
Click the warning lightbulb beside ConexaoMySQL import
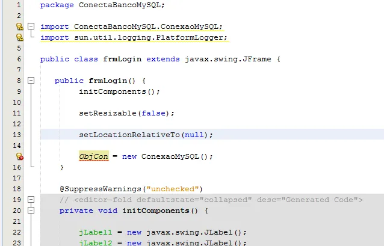20,26
